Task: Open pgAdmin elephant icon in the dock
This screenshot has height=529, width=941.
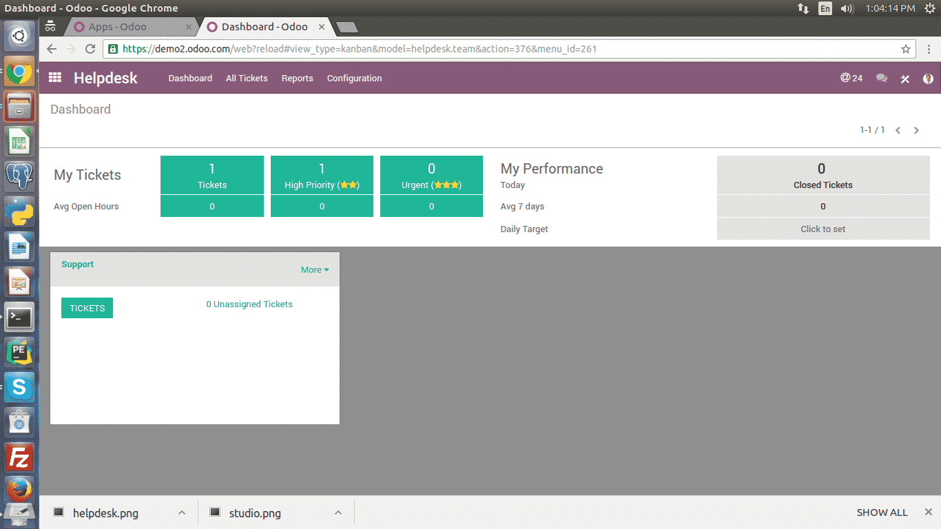Action: coord(19,177)
